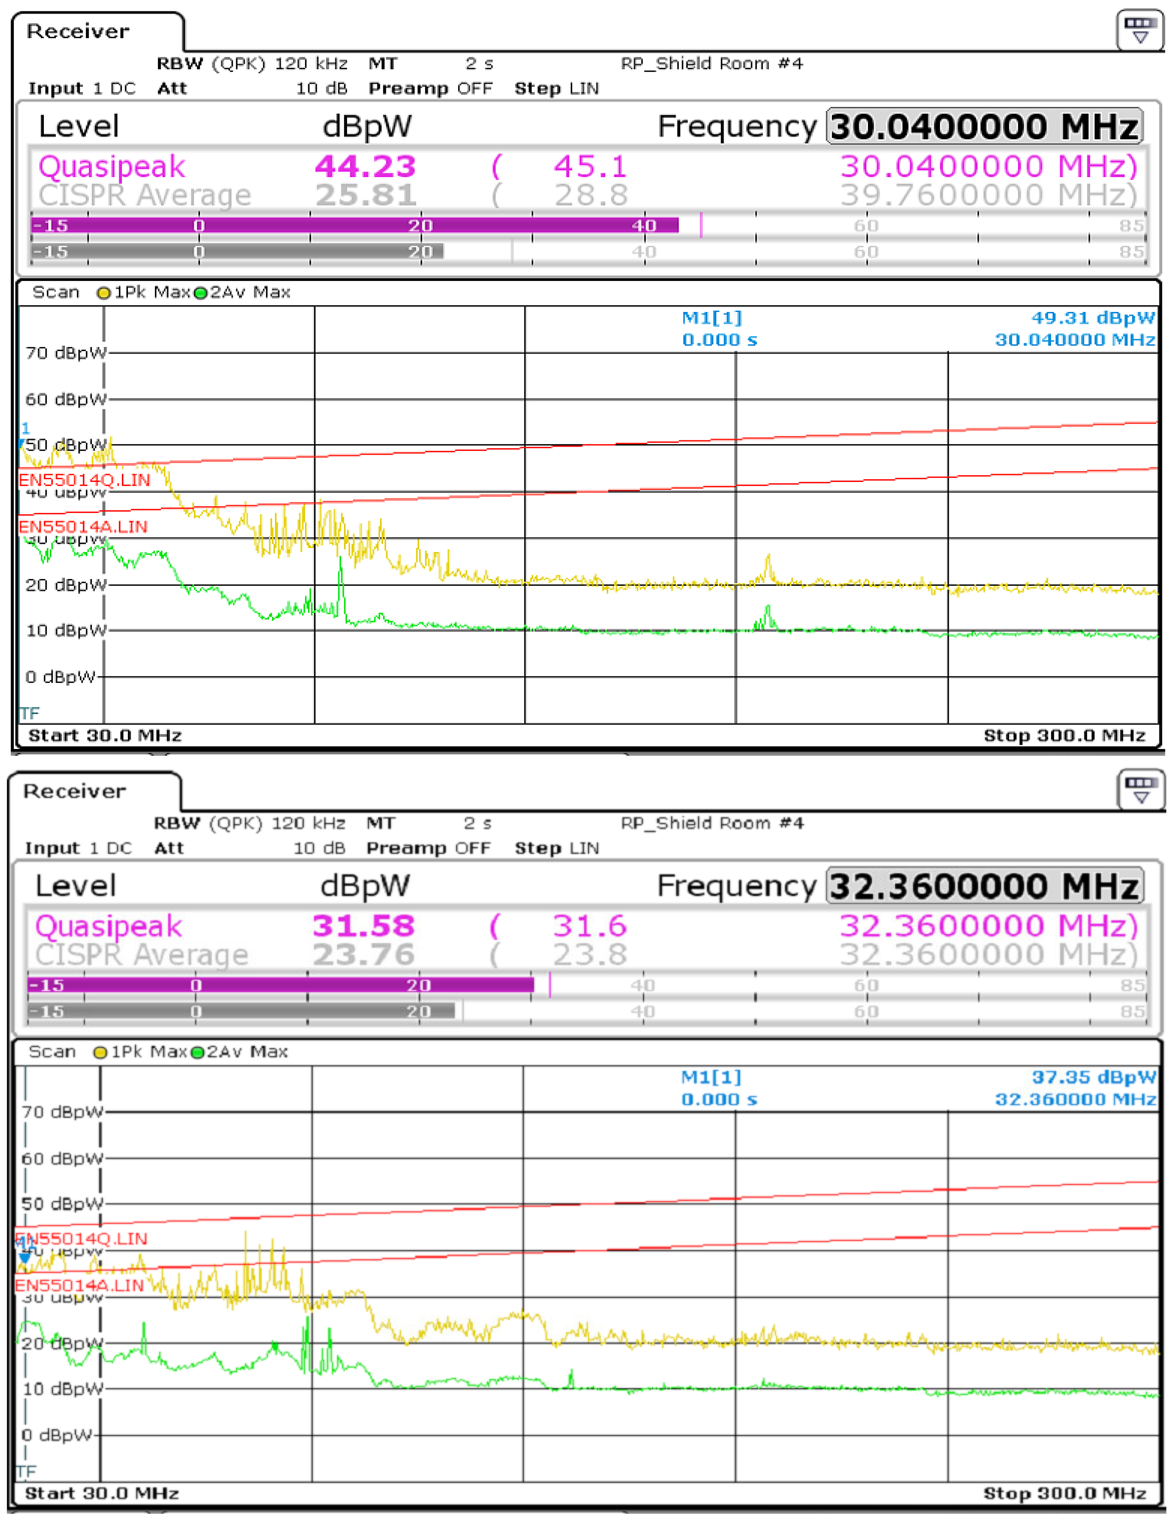Select marker 1 triangle in lower scan

pyautogui.click(x=24, y=1258)
